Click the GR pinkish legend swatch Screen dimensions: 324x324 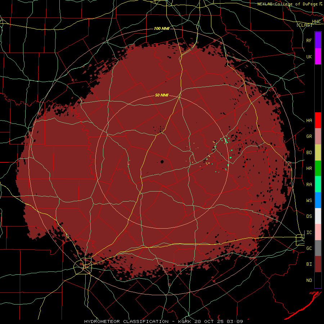pyautogui.click(x=318, y=136)
